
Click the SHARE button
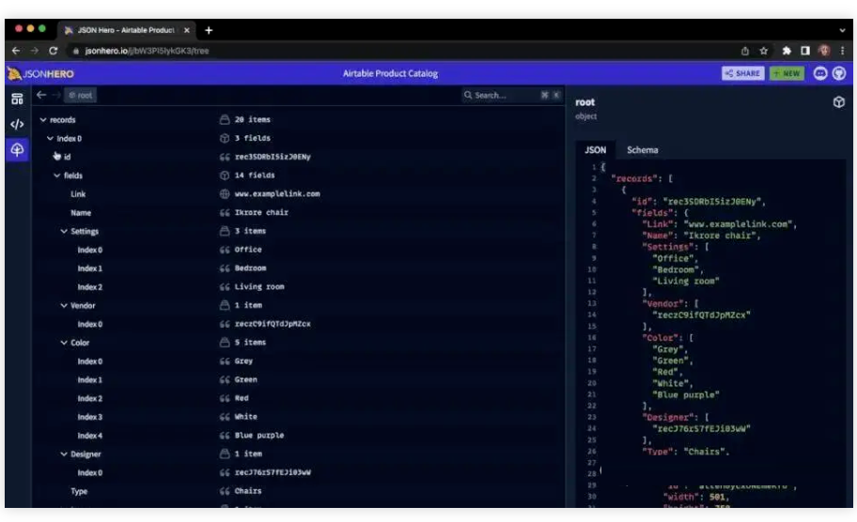742,73
